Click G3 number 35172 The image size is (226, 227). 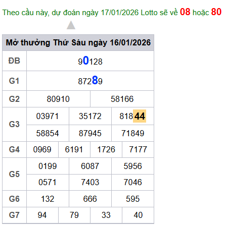pos(90,116)
